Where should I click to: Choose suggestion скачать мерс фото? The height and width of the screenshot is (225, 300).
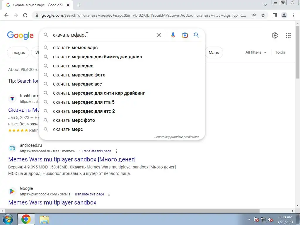point(122,120)
